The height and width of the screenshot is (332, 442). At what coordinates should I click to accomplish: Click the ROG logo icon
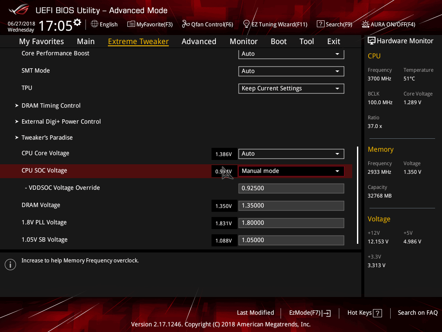coord(19,10)
